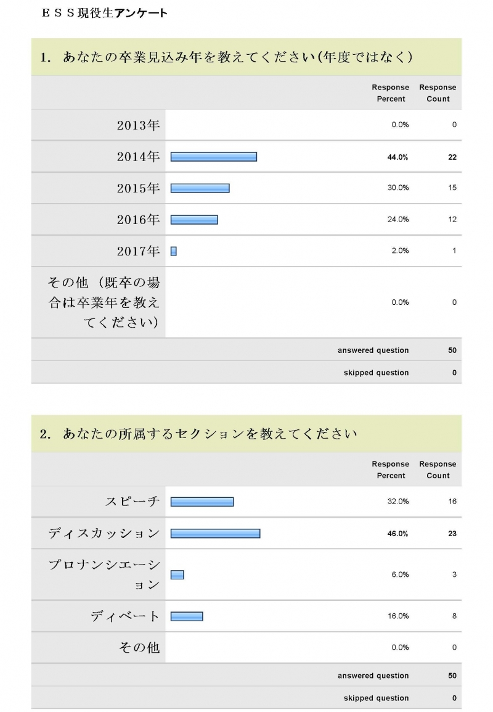
Task: Click the small 2017年 bar
Action: [174, 251]
